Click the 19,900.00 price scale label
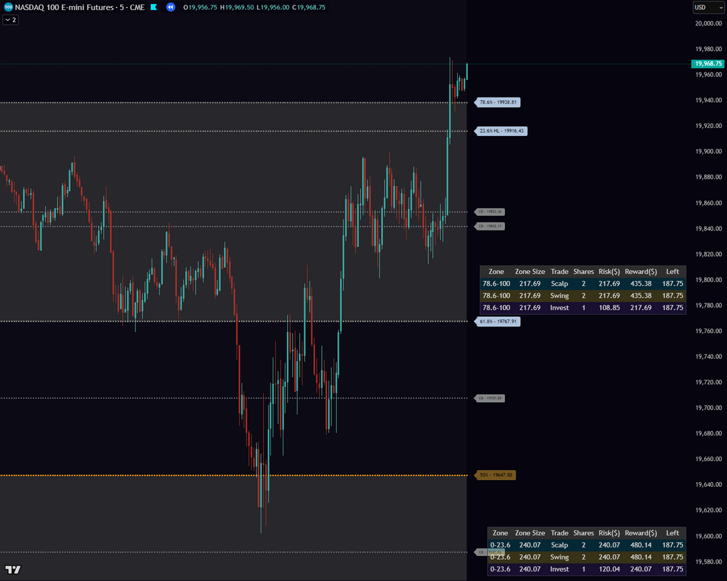Screen dimensions: 727x581 pos(708,151)
